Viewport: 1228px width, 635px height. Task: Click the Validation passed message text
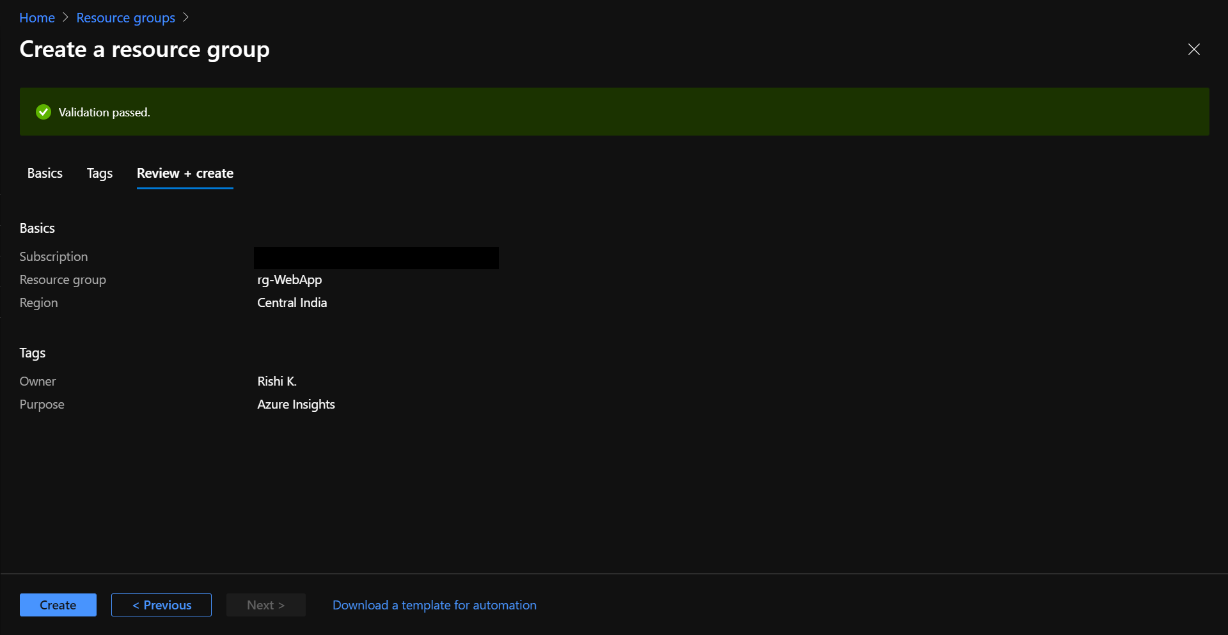(104, 113)
